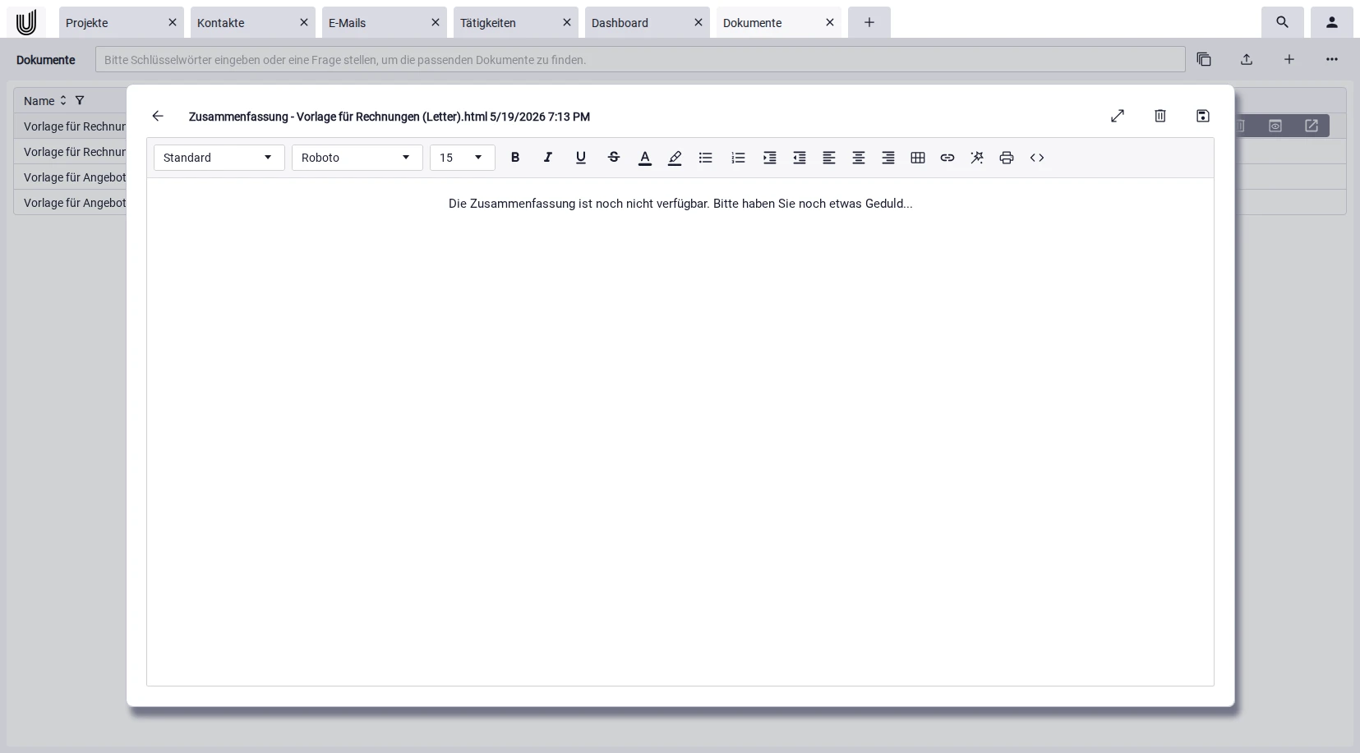This screenshot has width=1360, height=753.
Task: Upload a document
Action: 1247,59
